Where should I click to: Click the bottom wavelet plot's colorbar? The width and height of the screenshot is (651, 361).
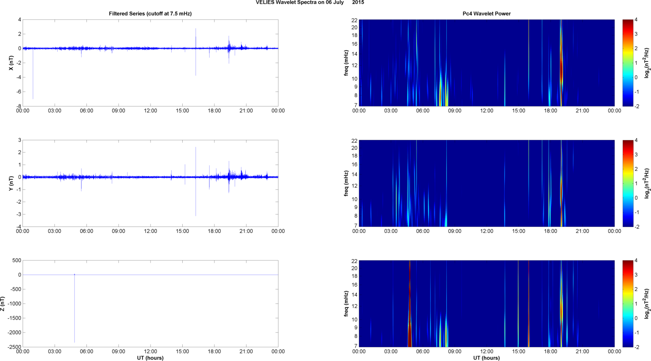[x=627, y=304]
